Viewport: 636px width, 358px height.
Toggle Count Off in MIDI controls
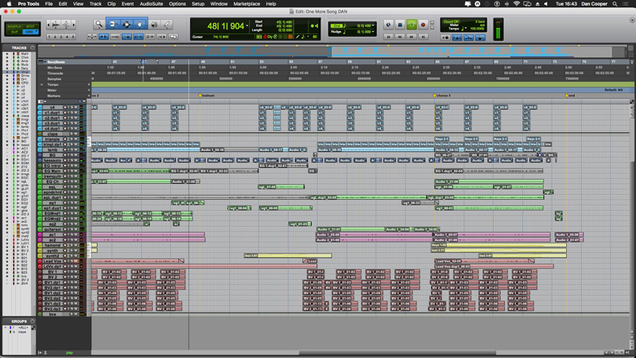451,21
